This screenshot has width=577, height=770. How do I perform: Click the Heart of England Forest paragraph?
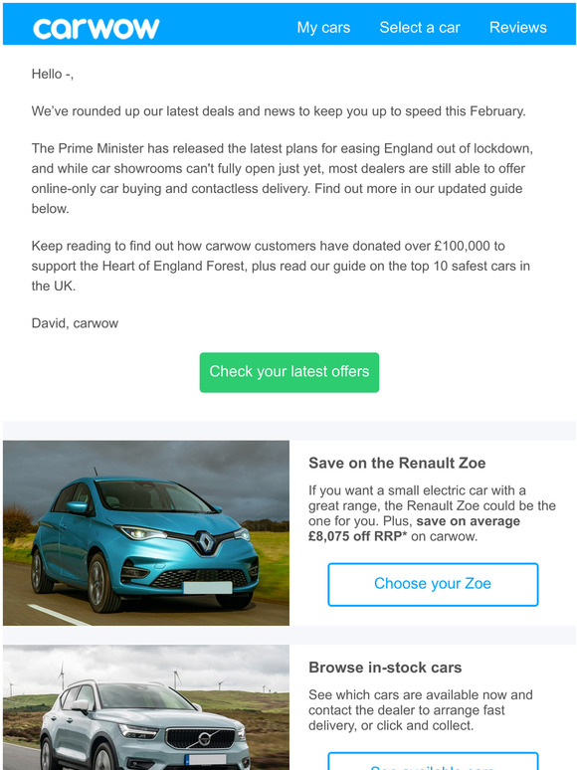coord(281,266)
